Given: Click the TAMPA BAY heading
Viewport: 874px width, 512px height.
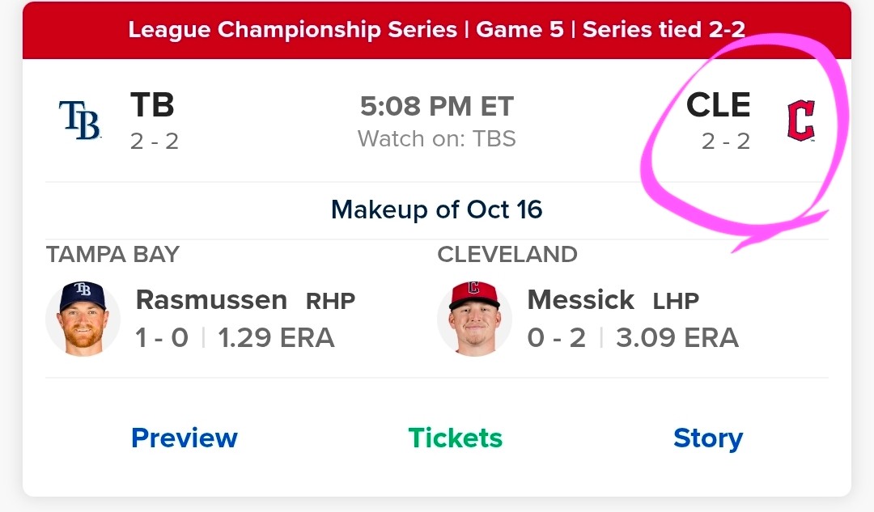Looking at the screenshot, I should pyautogui.click(x=112, y=255).
